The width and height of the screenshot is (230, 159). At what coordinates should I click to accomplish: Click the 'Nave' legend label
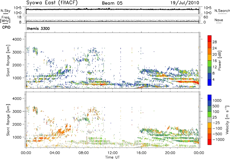[x=219, y=20]
